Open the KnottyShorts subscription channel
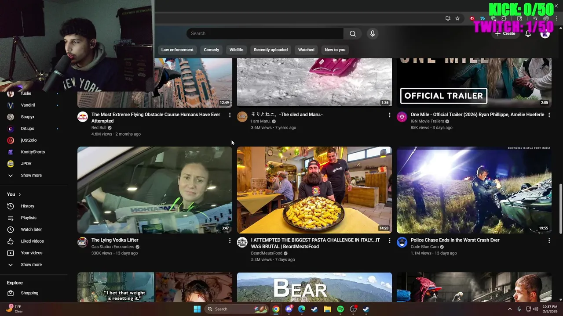 click(x=34, y=152)
